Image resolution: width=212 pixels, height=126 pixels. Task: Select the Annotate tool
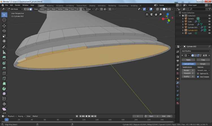pos(4,47)
